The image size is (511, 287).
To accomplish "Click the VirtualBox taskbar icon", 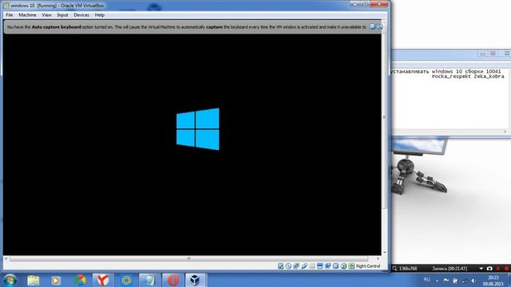I will click(x=196, y=280).
